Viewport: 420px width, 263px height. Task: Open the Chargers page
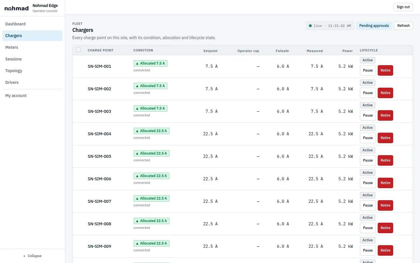pyautogui.click(x=32, y=36)
